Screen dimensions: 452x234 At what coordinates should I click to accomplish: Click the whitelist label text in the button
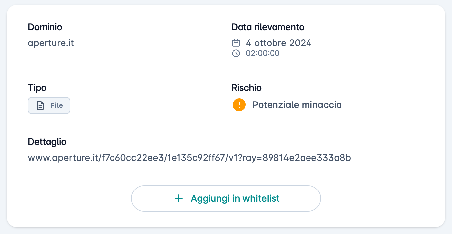(x=235, y=198)
